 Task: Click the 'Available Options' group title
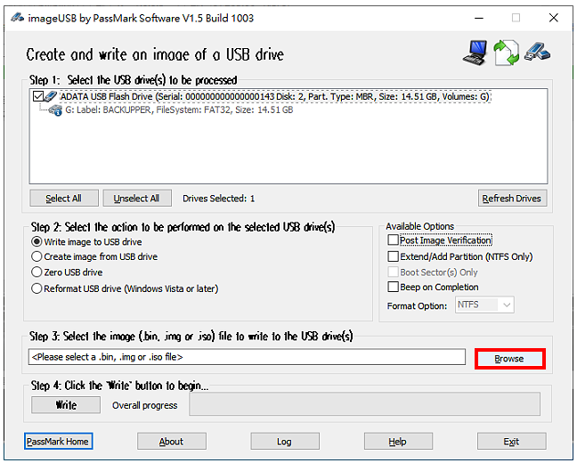(420, 226)
